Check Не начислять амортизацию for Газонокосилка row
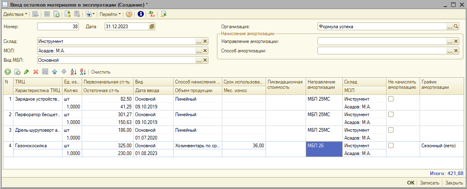 coord(391,145)
